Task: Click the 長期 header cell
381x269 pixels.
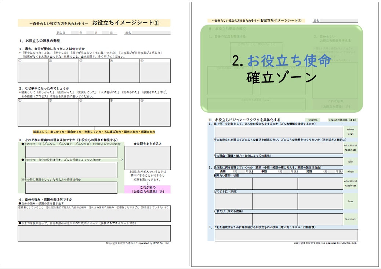Action: click(233, 171)
